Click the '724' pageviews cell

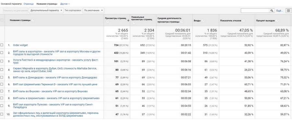click(x=116, y=45)
